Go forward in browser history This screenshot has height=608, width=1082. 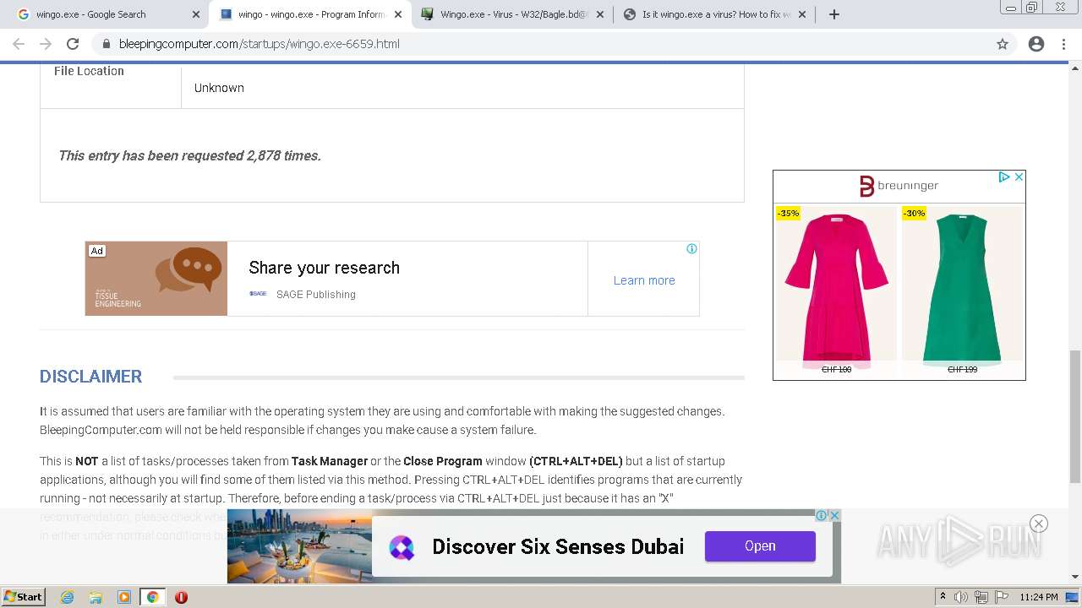[46, 44]
